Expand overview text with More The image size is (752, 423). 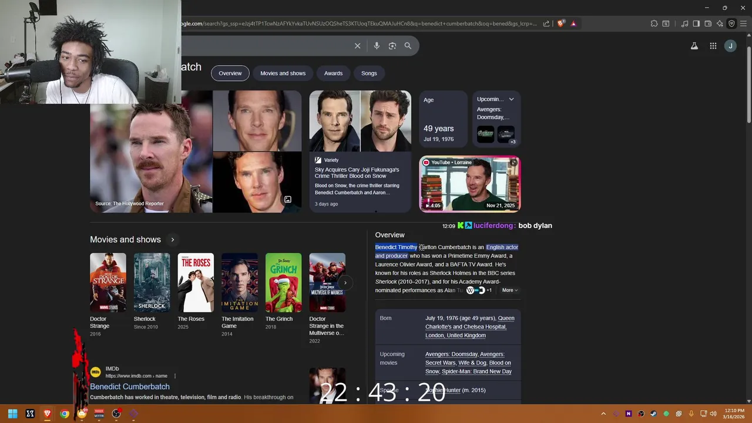(x=509, y=290)
